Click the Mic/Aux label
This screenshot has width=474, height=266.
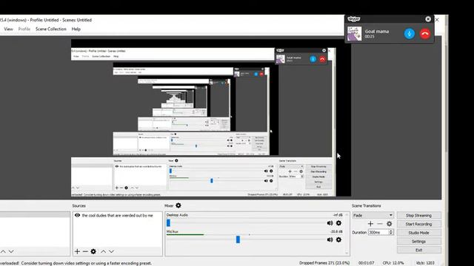tap(173, 231)
